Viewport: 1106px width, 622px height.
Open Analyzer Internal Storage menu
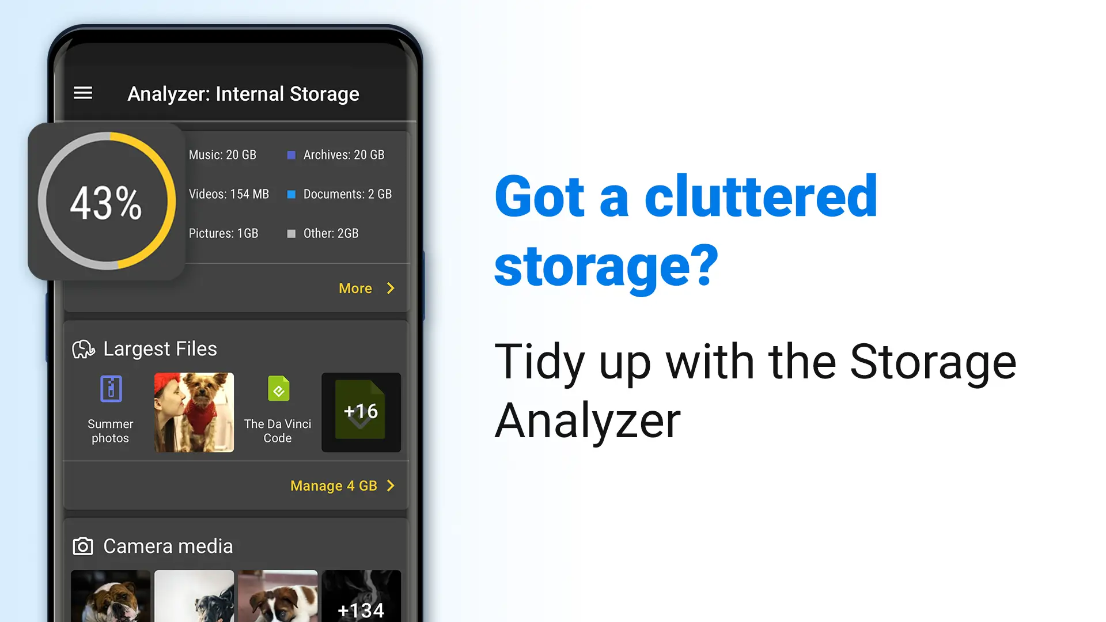coord(84,92)
